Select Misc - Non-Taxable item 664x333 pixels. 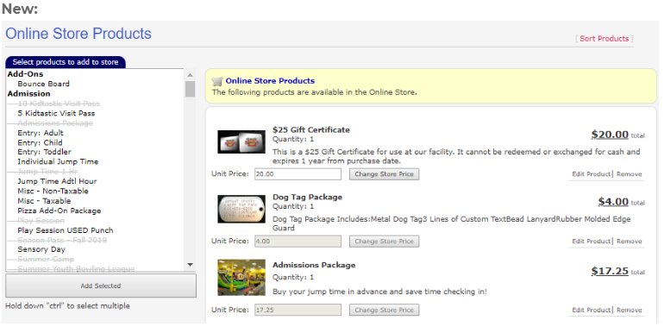pos(53,191)
